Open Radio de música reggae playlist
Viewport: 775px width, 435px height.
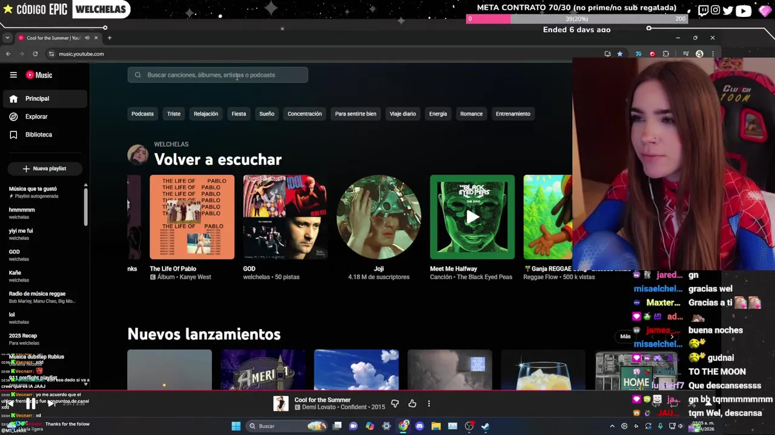42,297
